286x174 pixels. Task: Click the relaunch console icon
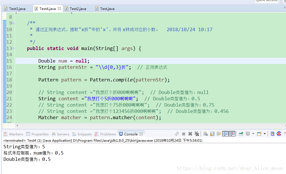[177, 134]
